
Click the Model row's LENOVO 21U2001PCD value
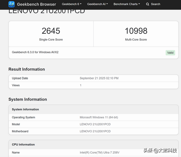pyautogui.click(x=95, y=124)
